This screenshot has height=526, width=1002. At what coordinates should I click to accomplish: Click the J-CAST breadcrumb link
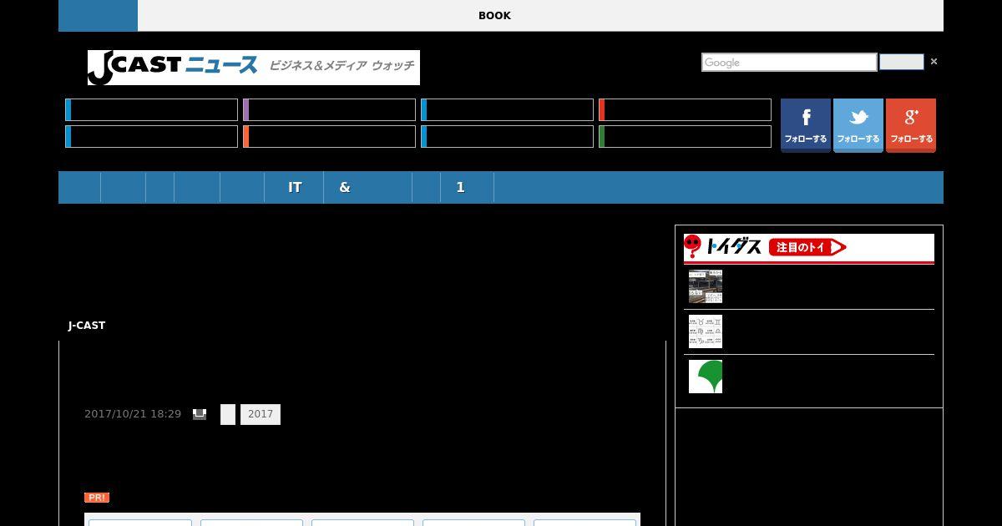pos(87,326)
